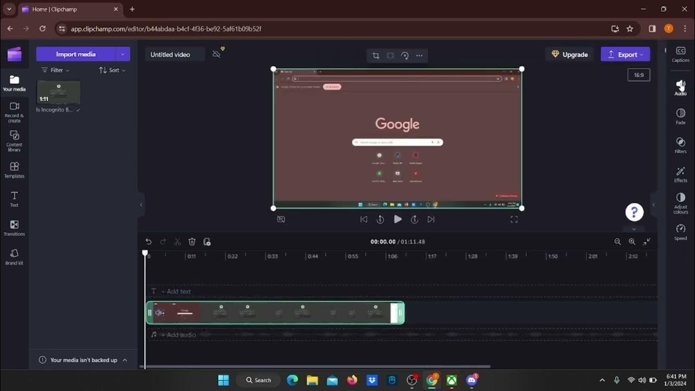Screen dimensions: 695x391
Task: Open Record & create panel
Action: point(14,112)
